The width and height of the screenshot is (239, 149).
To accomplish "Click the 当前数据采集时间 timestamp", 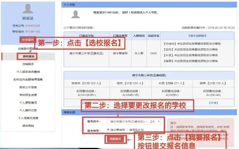I will coord(208,28).
